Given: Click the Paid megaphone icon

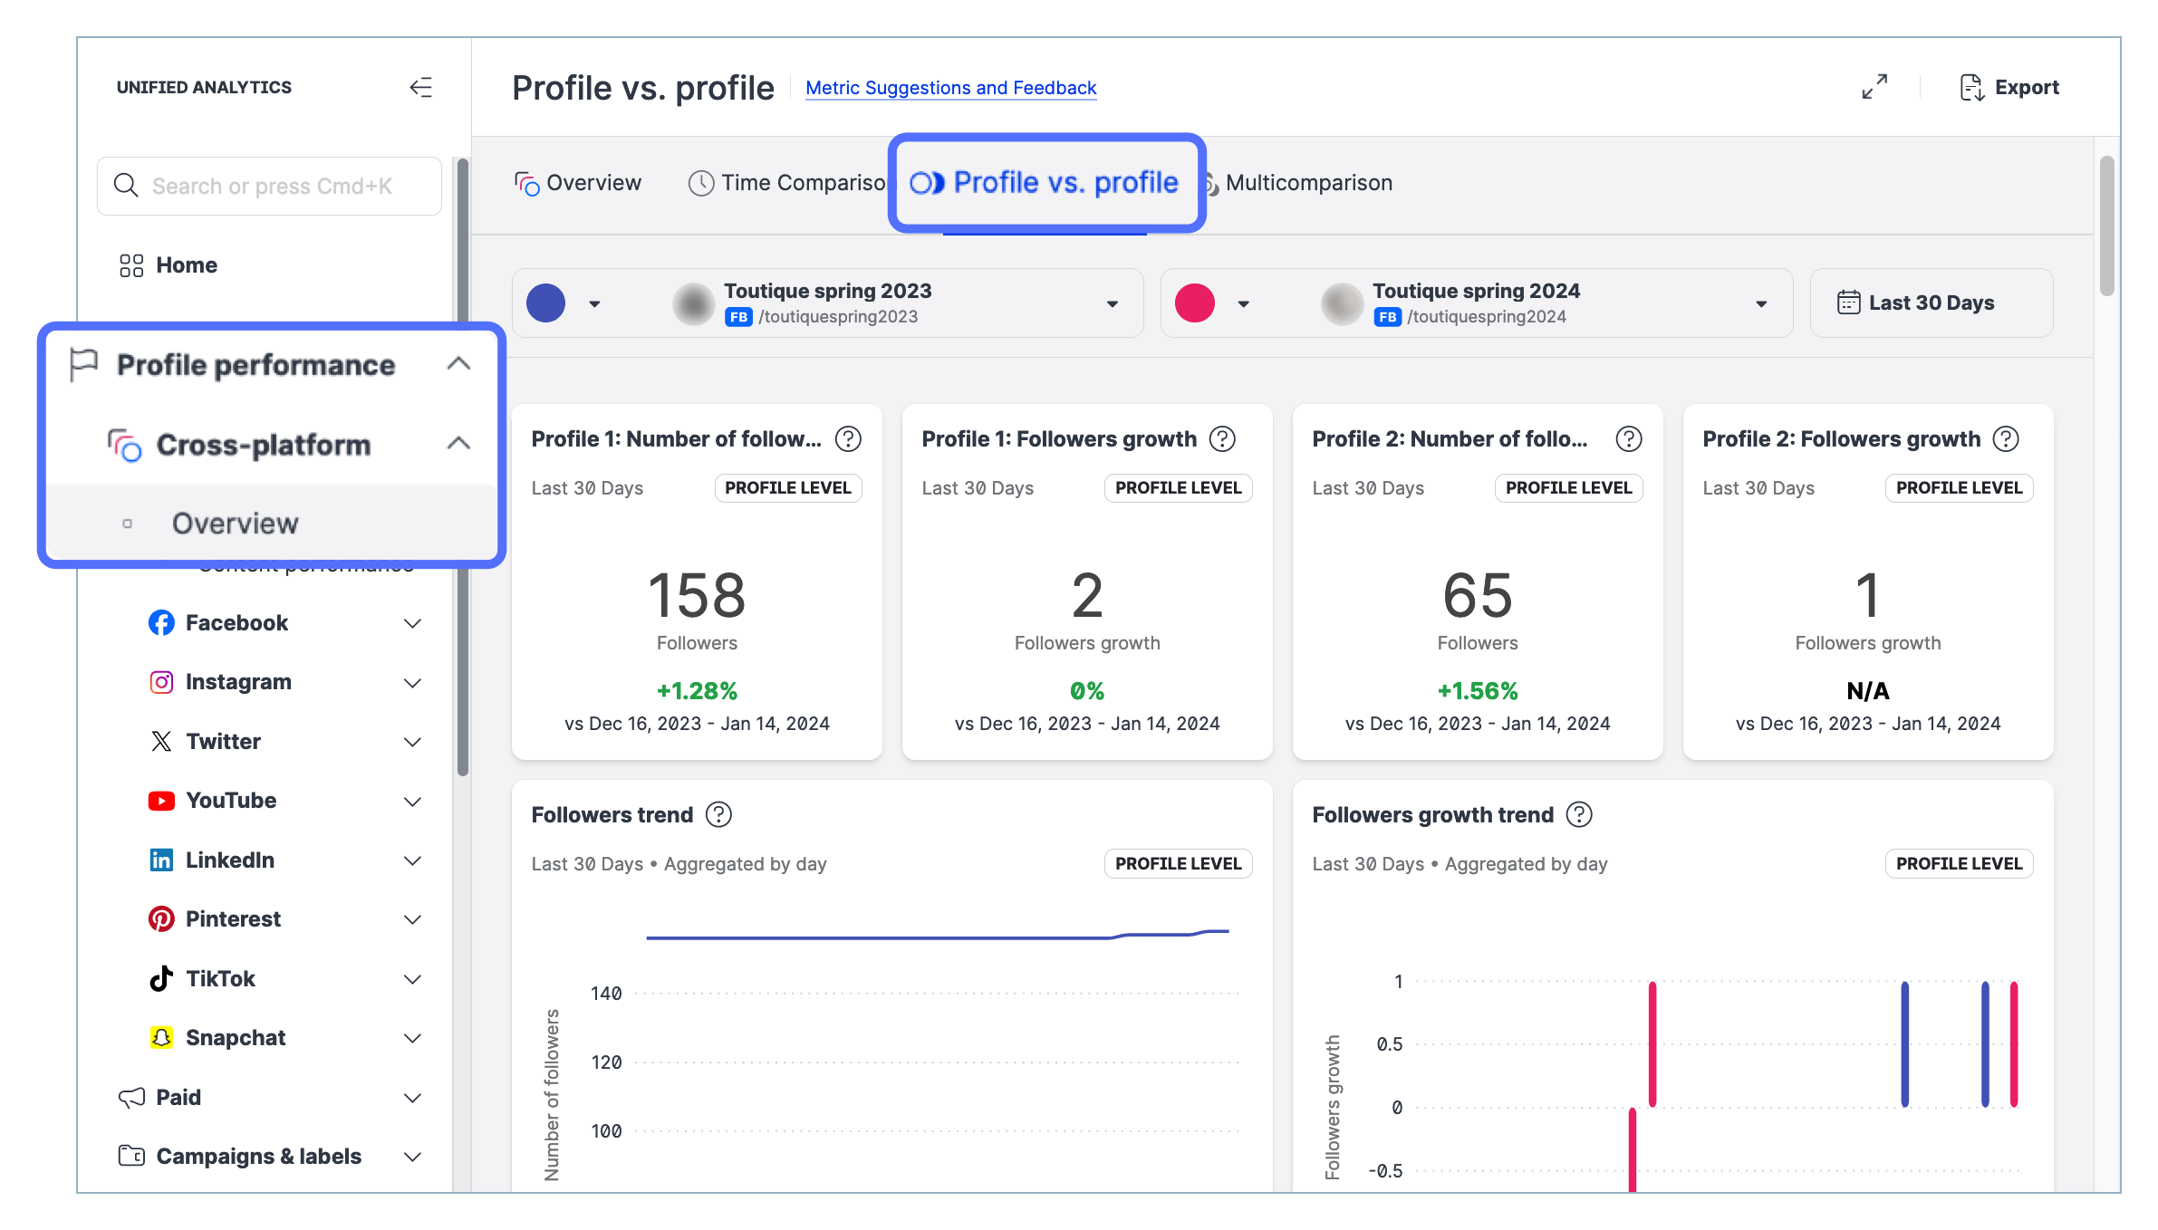Looking at the screenshot, I should (x=131, y=1098).
